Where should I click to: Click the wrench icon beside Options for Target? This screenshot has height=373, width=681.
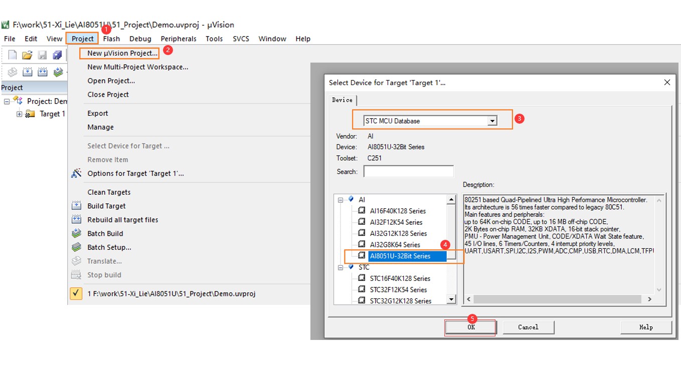coord(76,173)
